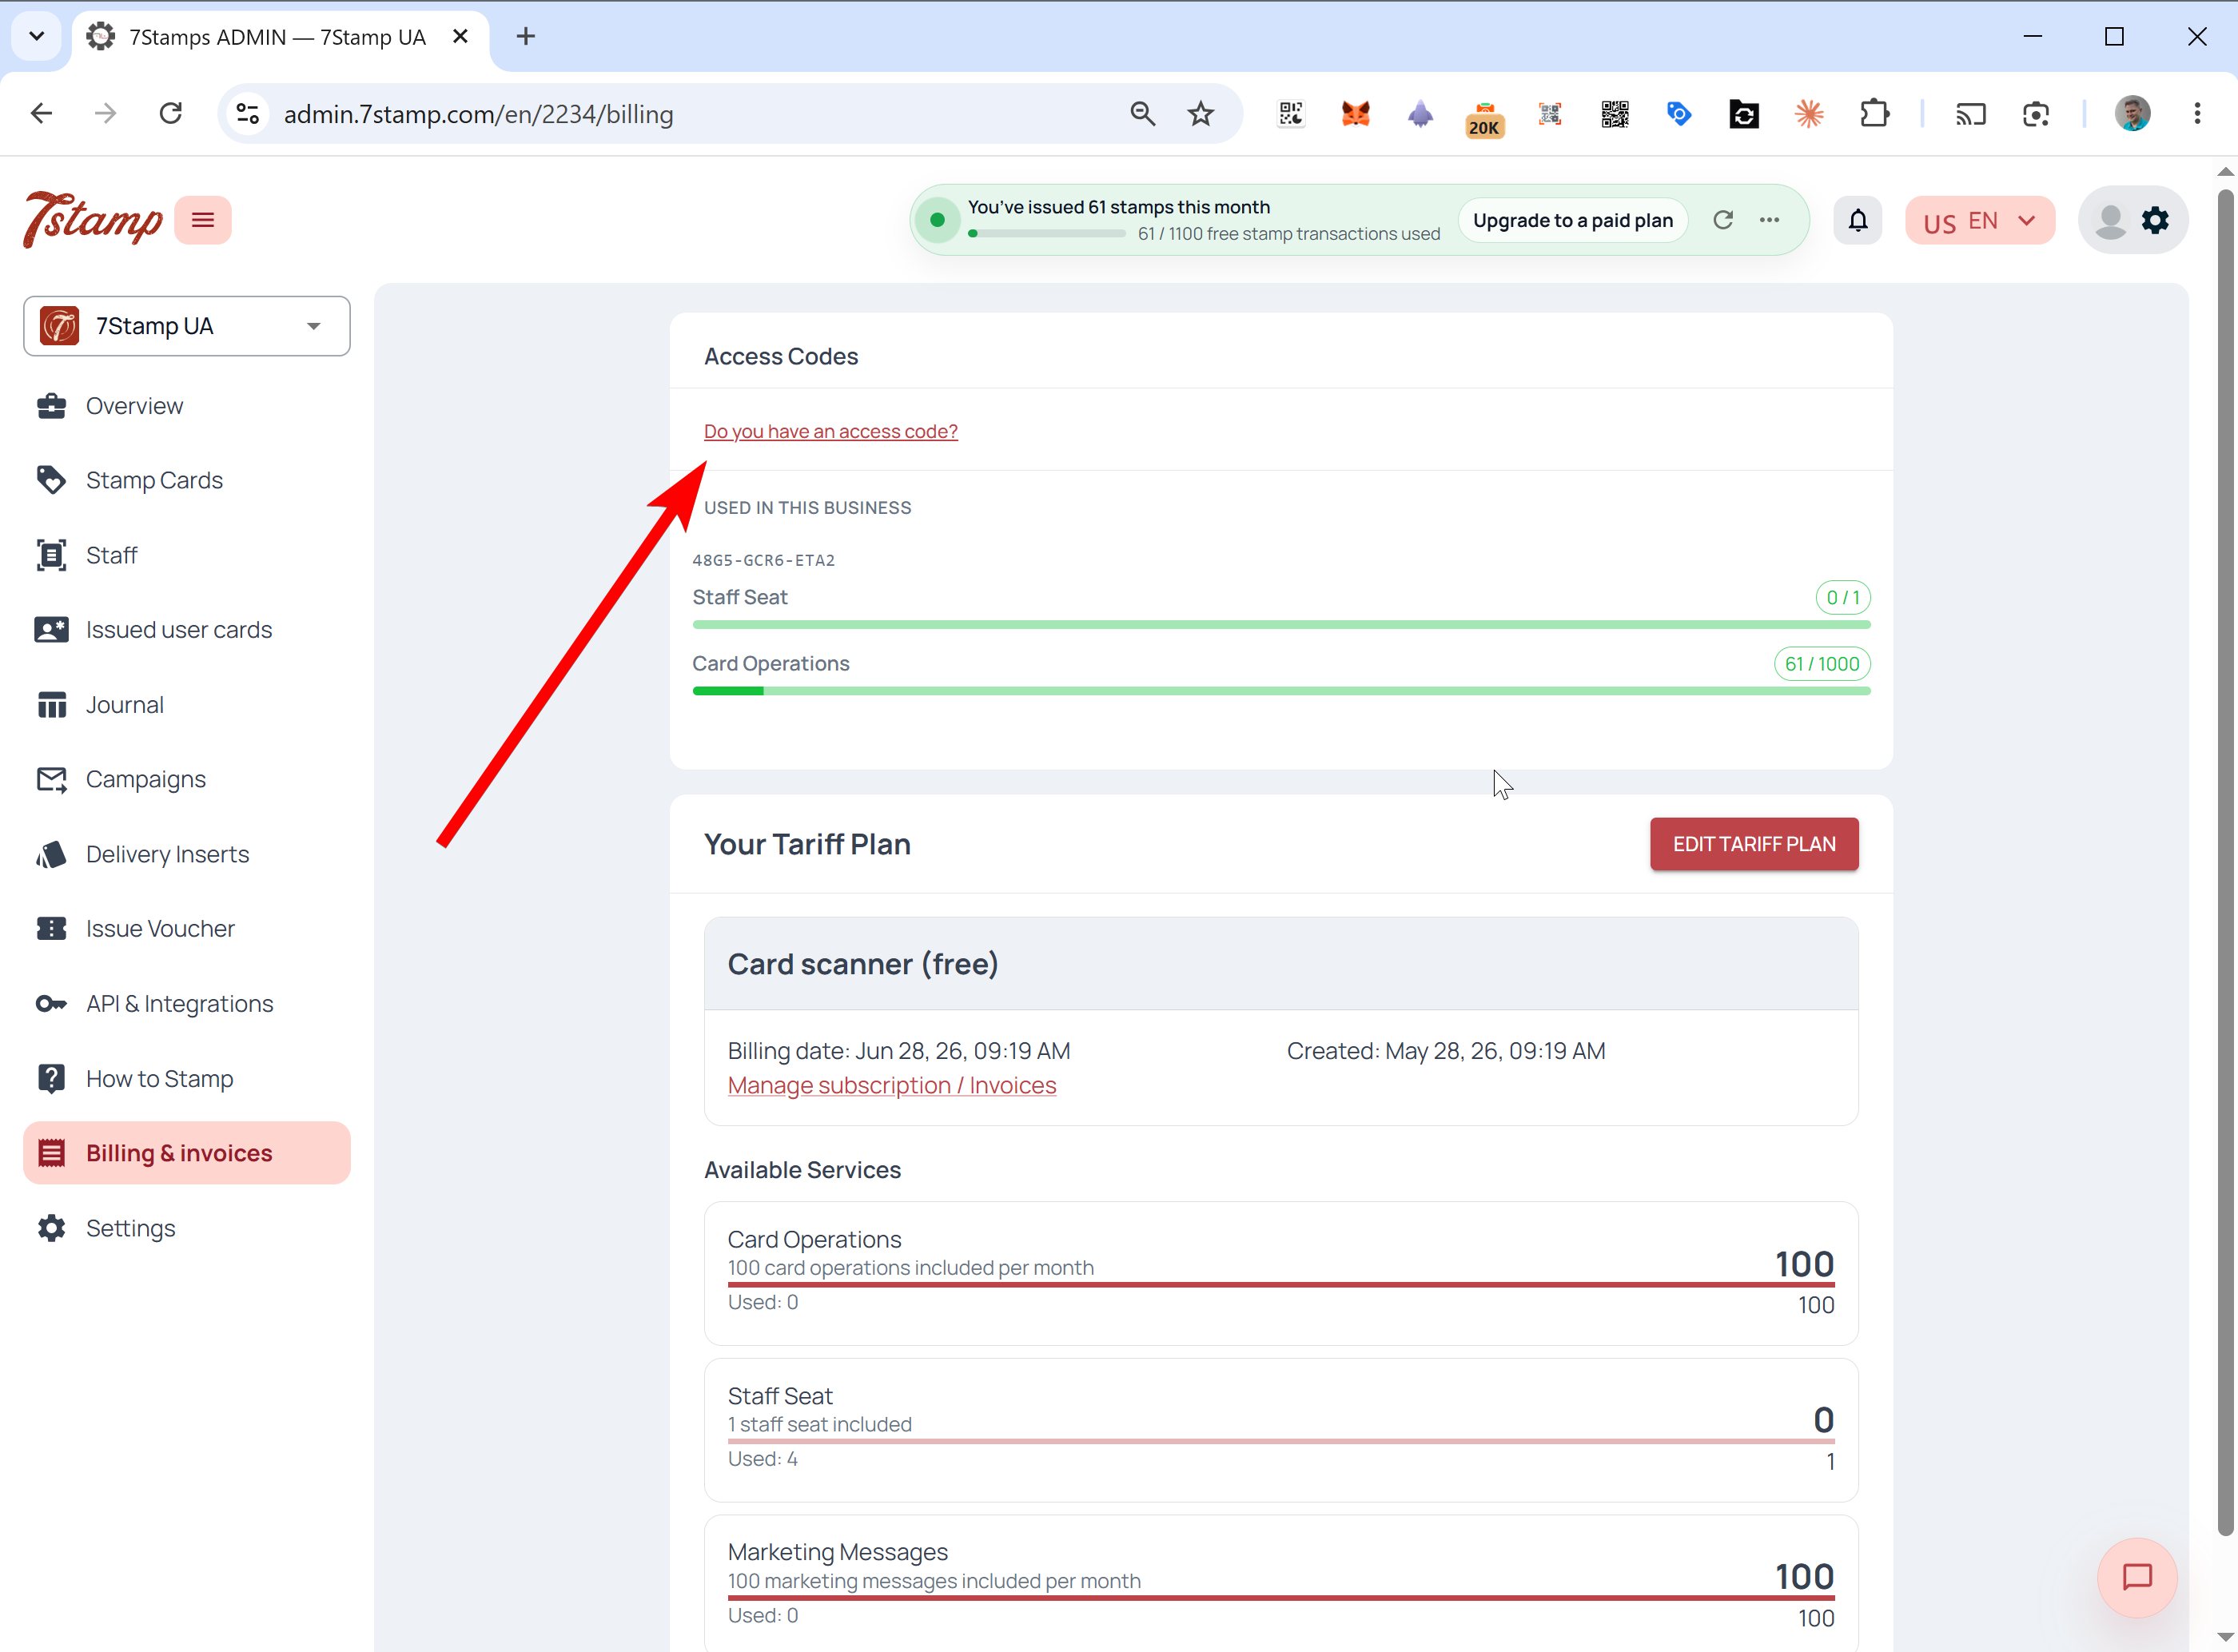Click the Billing date text
Image resolution: width=2238 pixels, height=1652 pixels.
coord(898,1051)
